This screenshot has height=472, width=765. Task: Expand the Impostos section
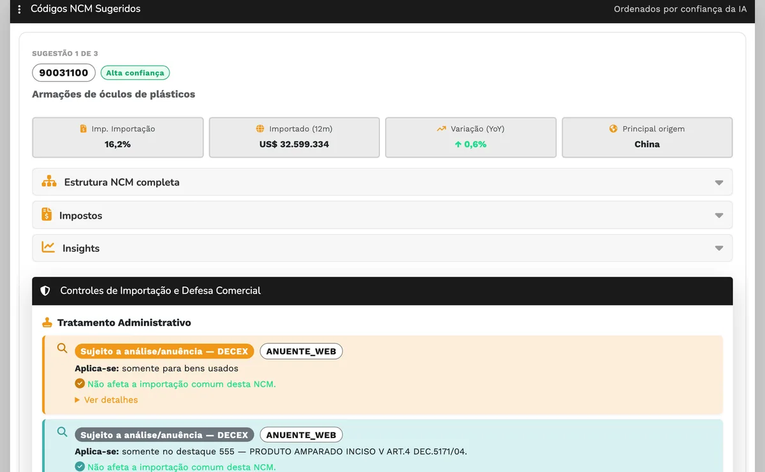(382, 215)
